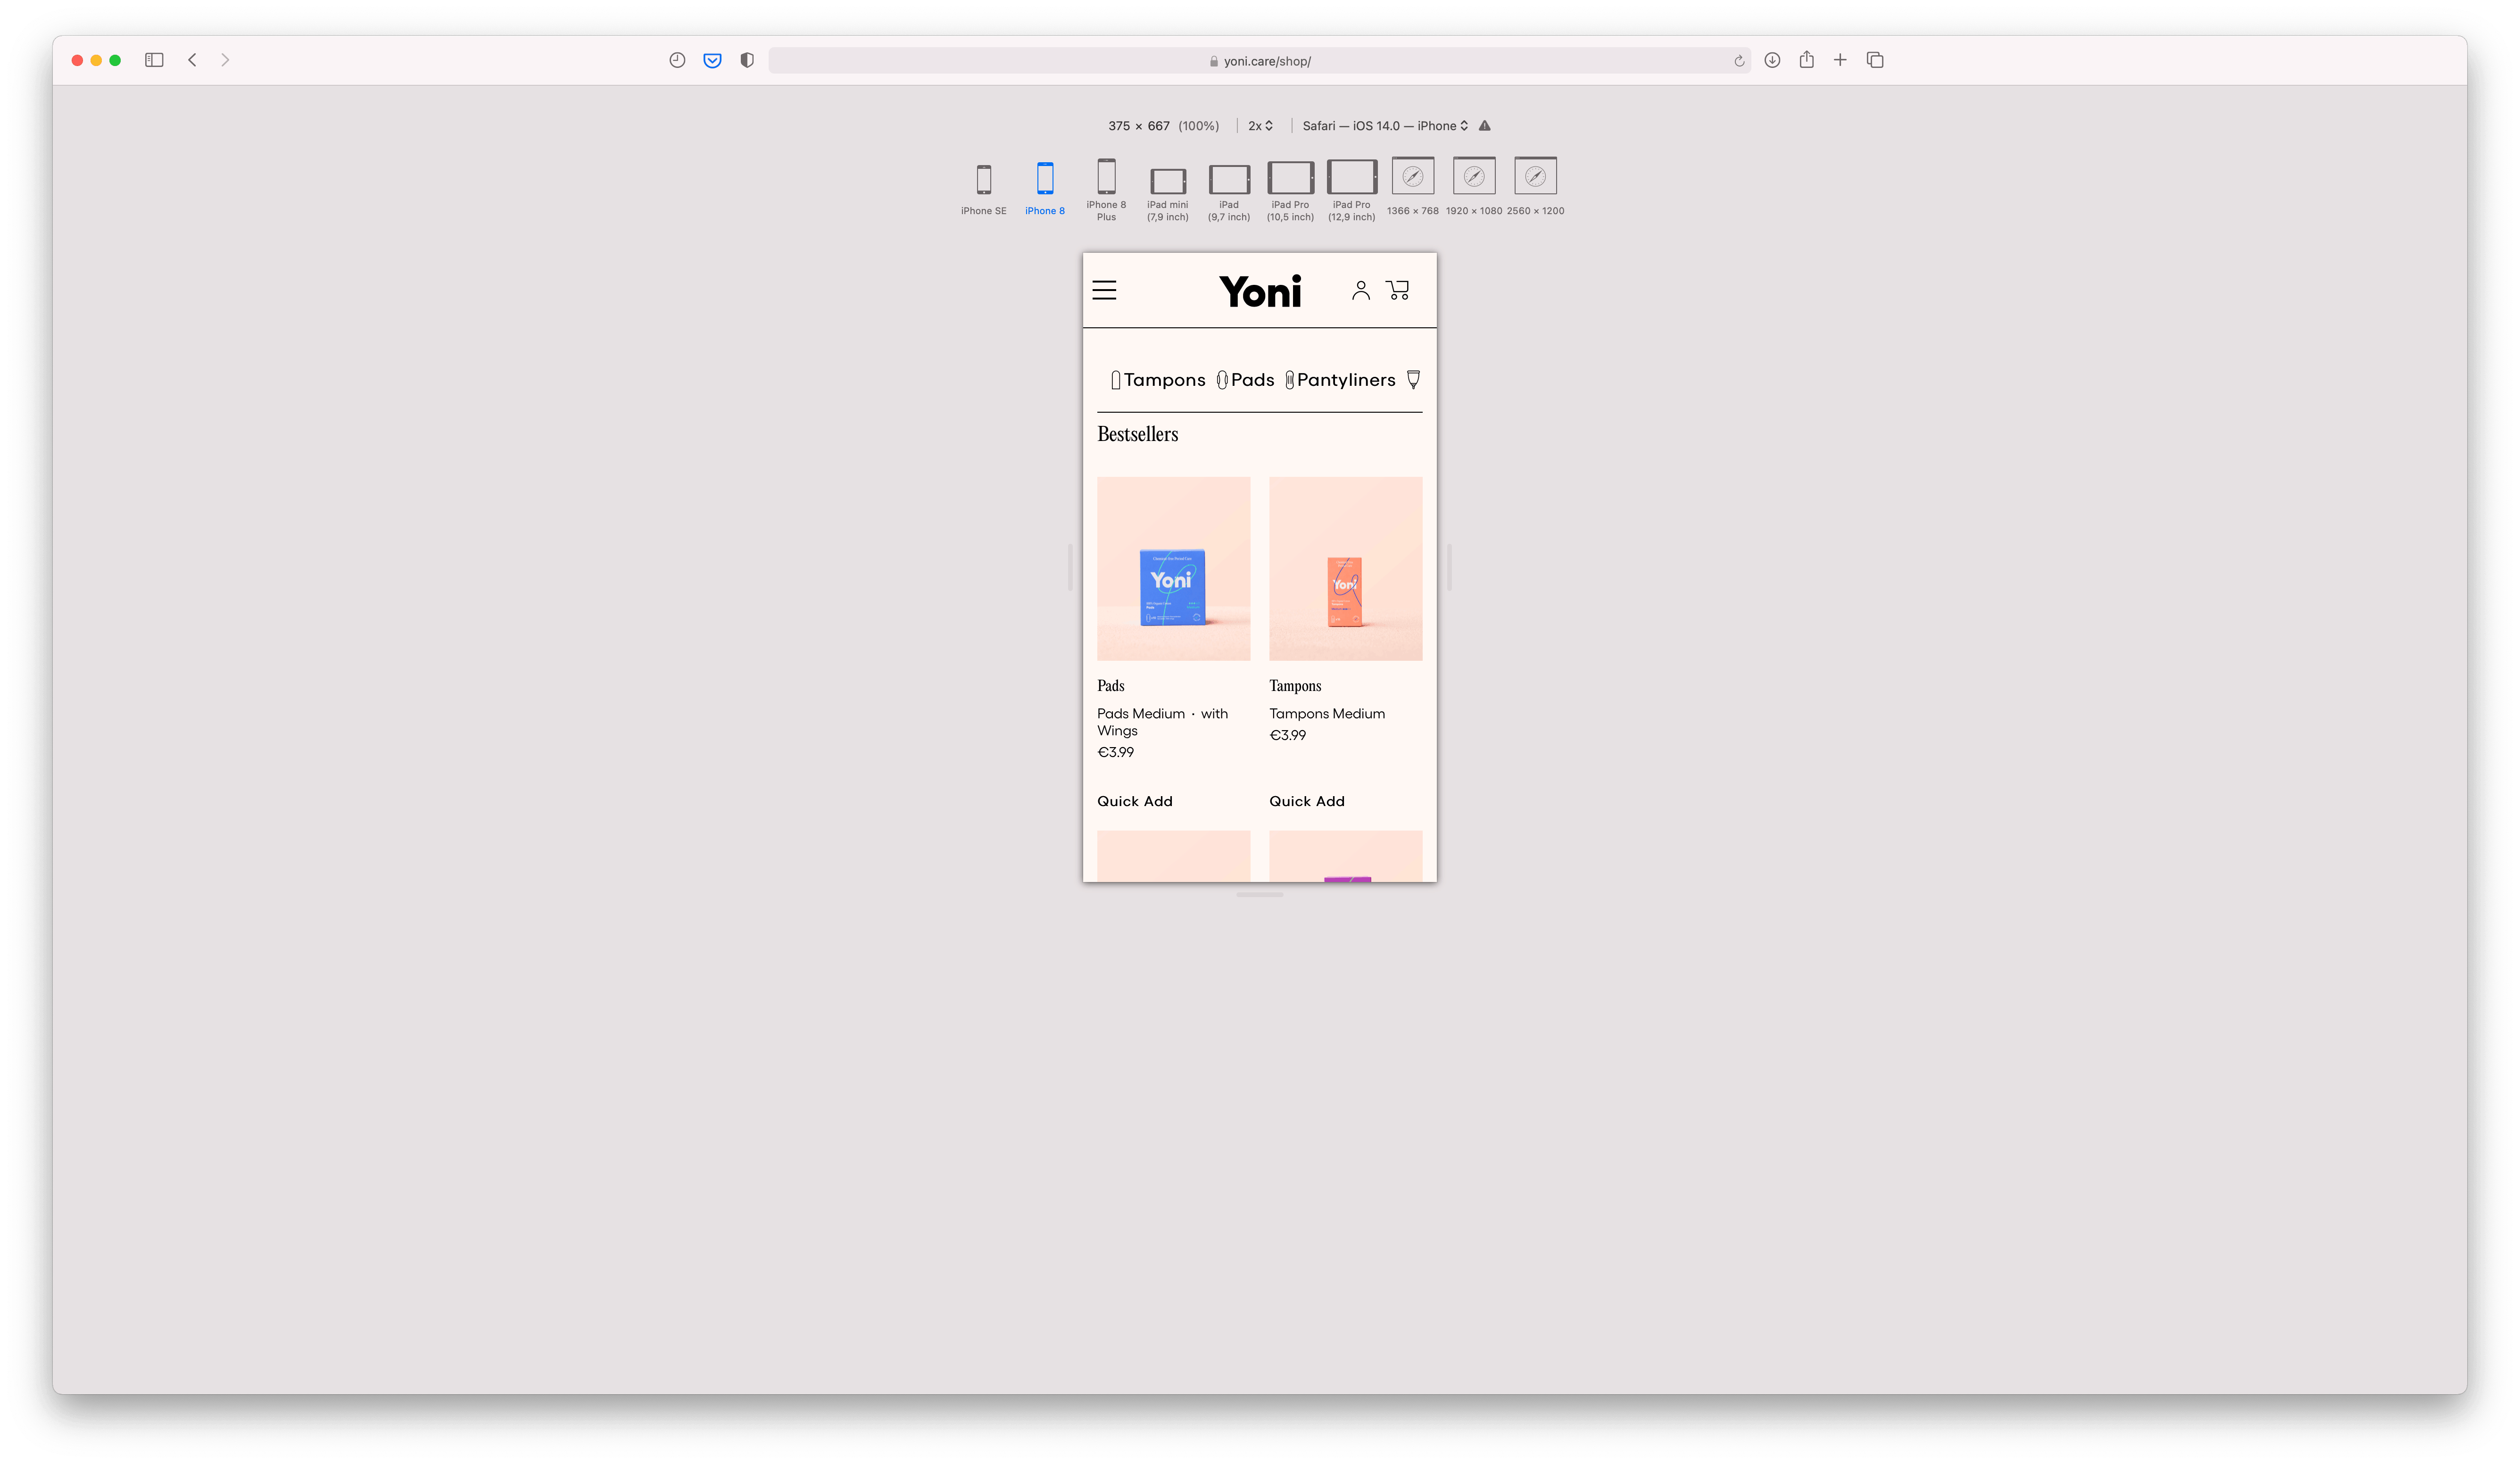Open the user account icon
The width and height of the screenshot is (2520, 1464).
pos(1360,290)
